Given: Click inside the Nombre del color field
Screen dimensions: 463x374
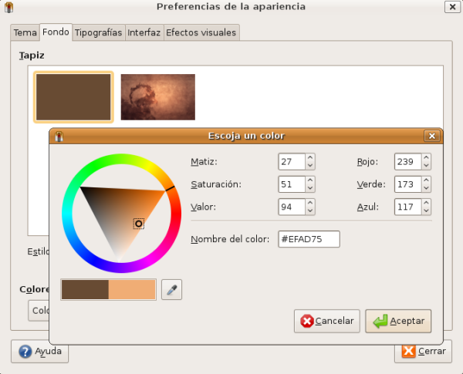Looking at the screenshot, I should (309, 240).
